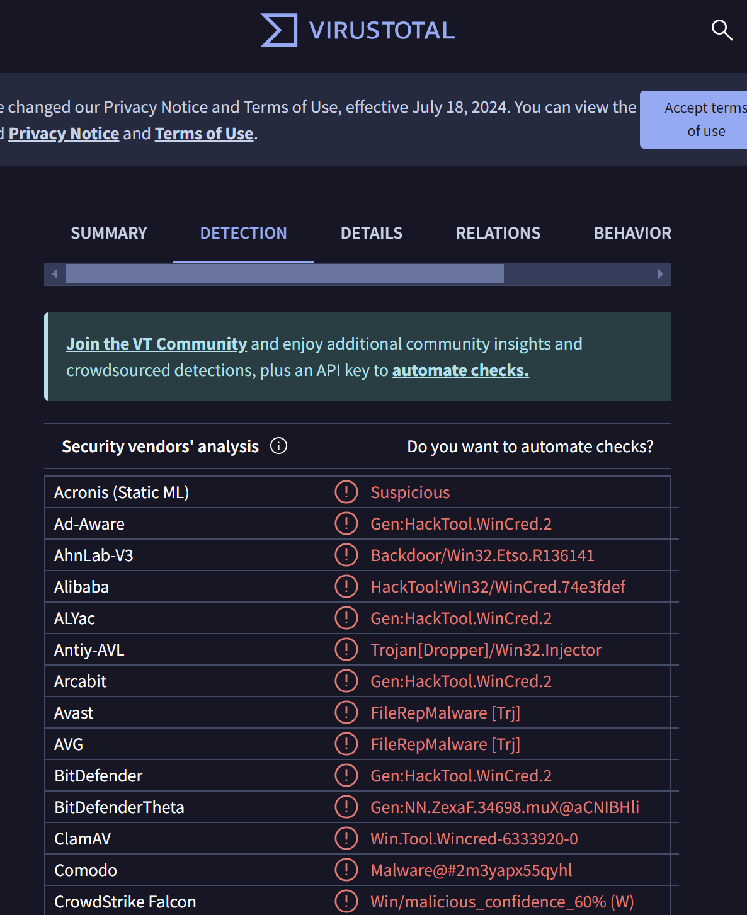Click the Comodo vendor name
Viewport: 747px width, 915px height.
tap(86, 870)
